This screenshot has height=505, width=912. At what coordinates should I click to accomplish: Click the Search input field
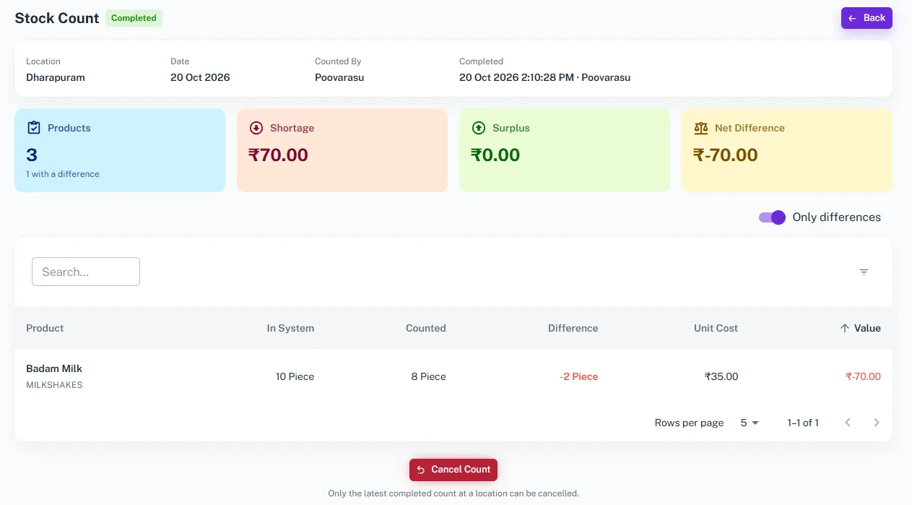click(86, 272)
